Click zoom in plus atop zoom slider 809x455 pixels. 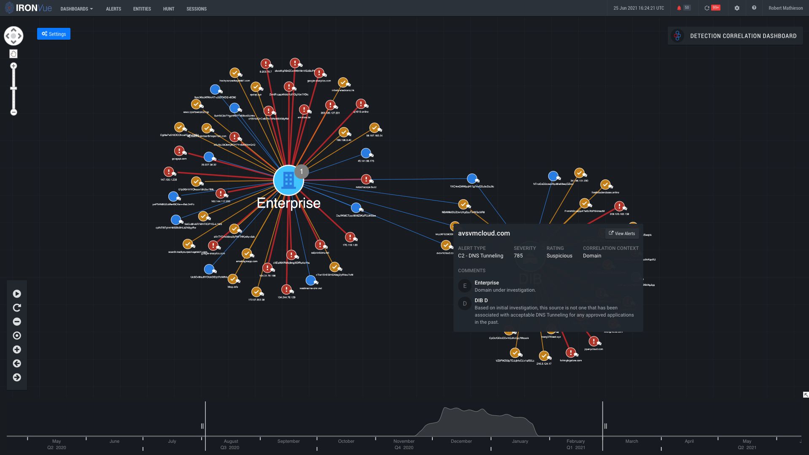(x=13, y=66)
